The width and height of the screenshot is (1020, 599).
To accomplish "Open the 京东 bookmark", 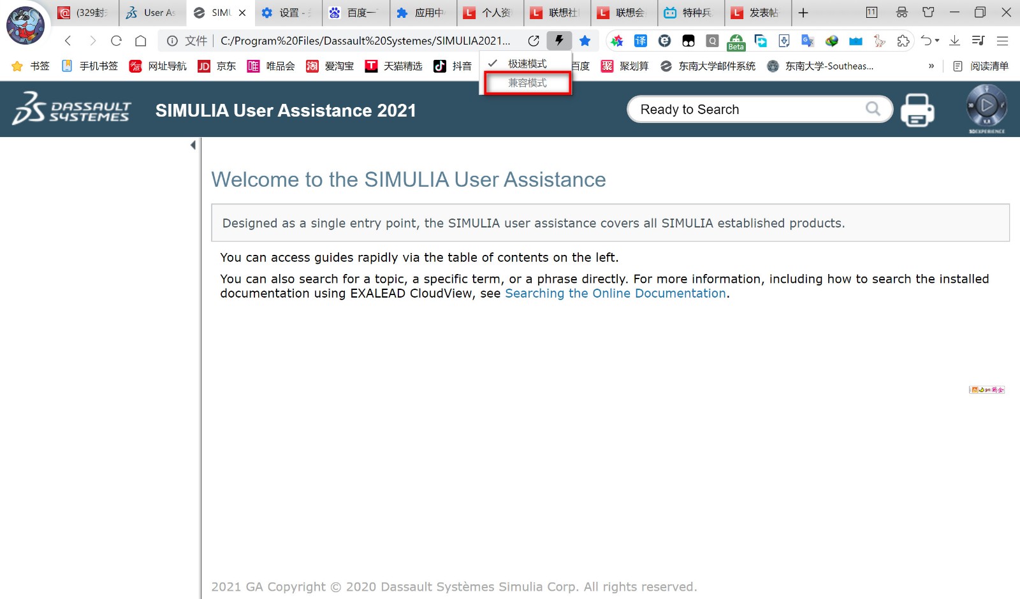I will pyautogui.click(x=217, y=66).
